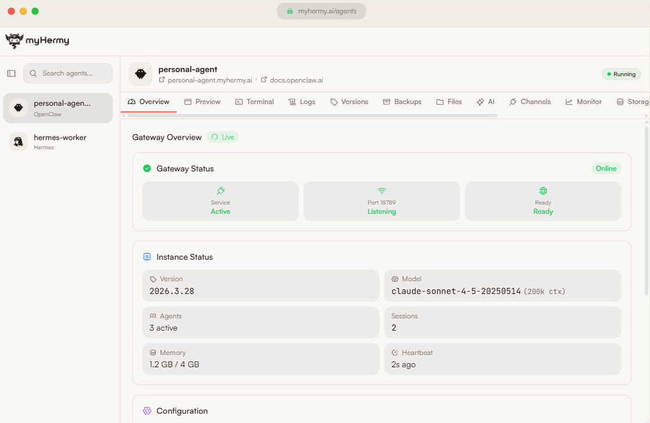Click the green Gateway Status checkmark icon
650x423 pixels.
[x=147, y=168]
